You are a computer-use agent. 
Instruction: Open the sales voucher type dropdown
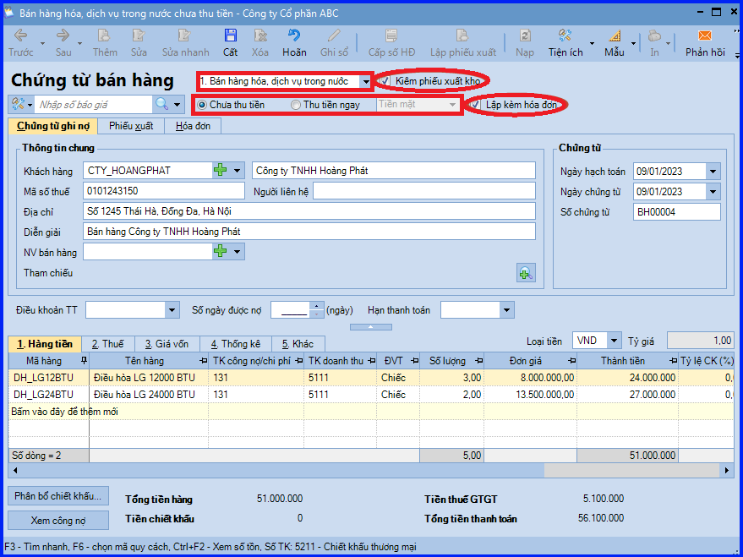(365, 81)
